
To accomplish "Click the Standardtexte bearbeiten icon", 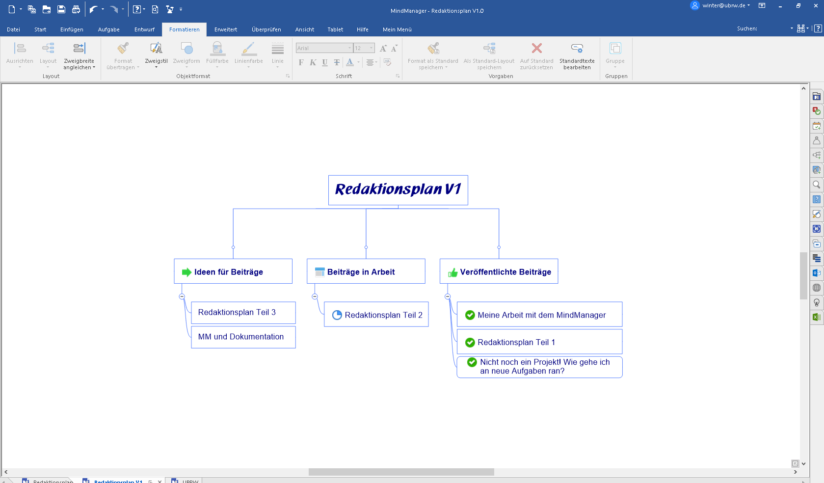I will pyautogui.click(x=577, y=49).
